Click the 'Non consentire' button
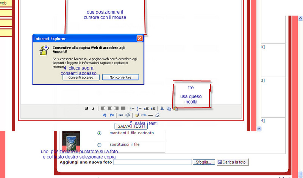 [120, 77]
